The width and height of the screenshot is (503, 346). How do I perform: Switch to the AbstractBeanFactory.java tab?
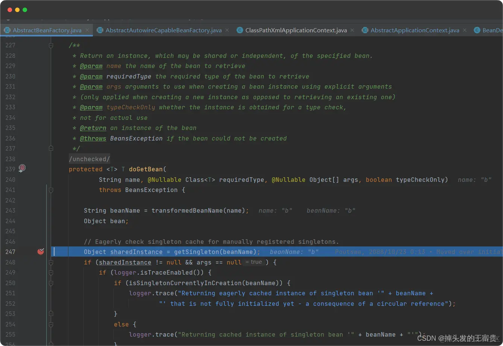click(x=47, y=30)
